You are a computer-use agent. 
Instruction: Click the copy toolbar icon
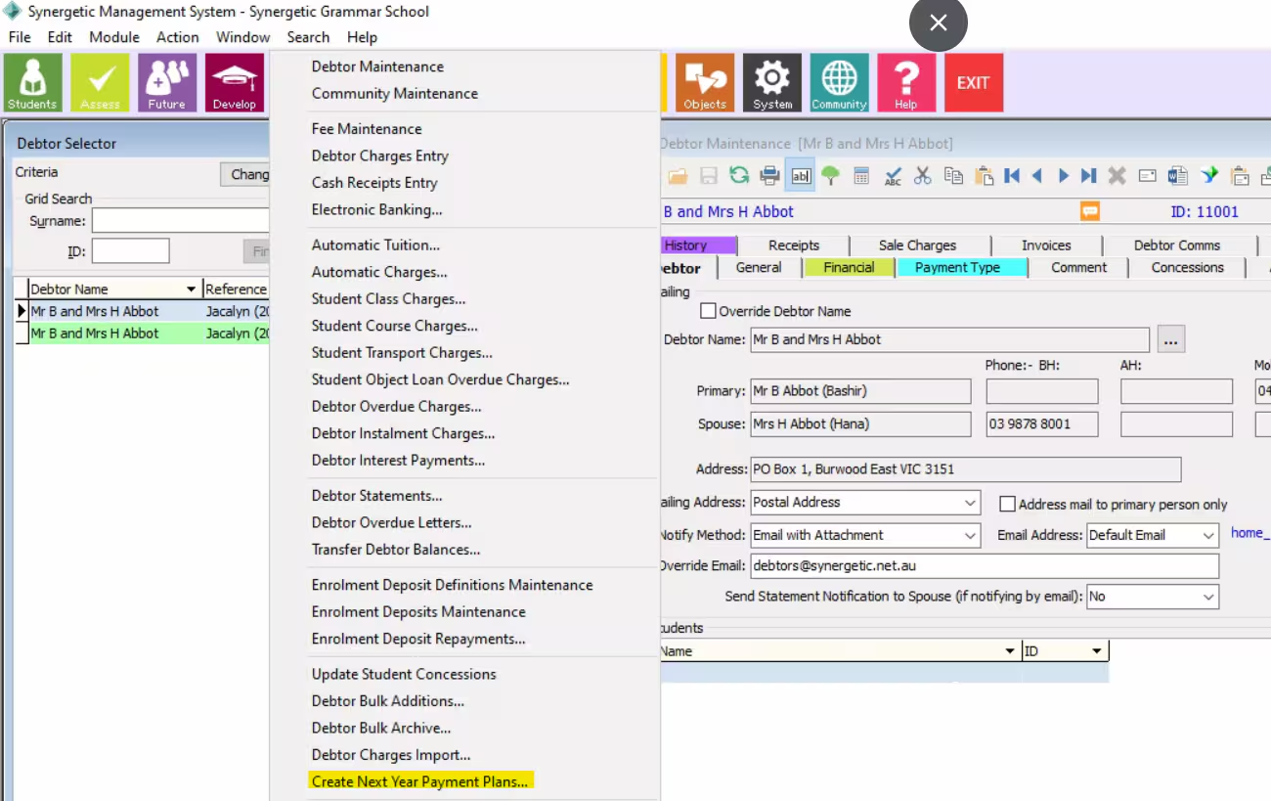[953, 176]
